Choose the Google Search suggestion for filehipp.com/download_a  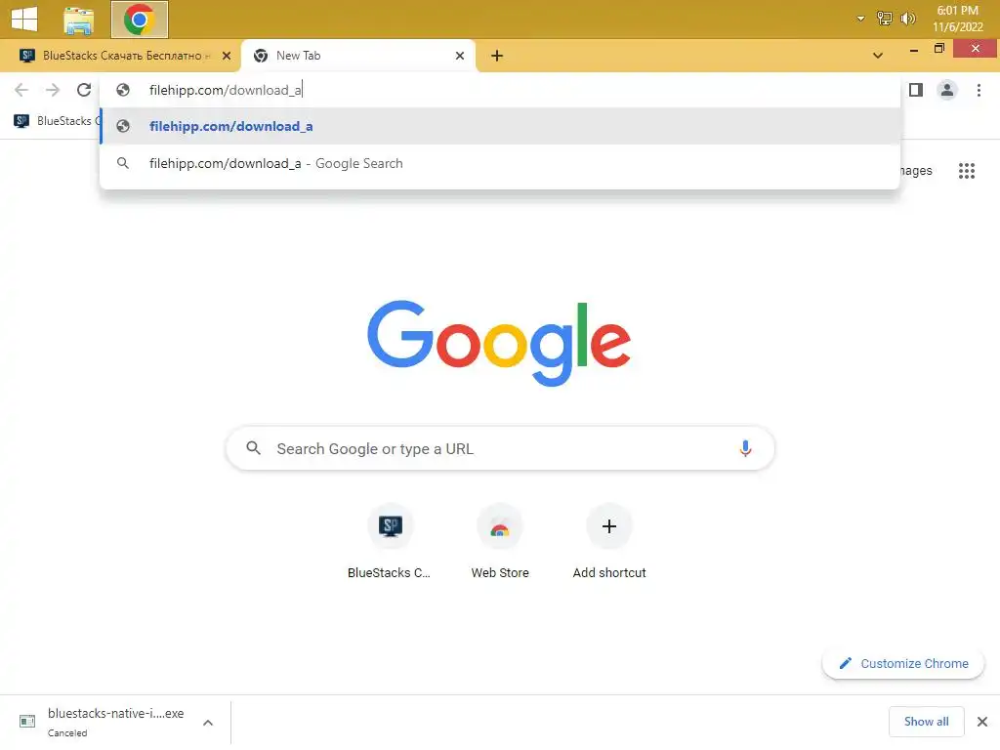[500, 163]
